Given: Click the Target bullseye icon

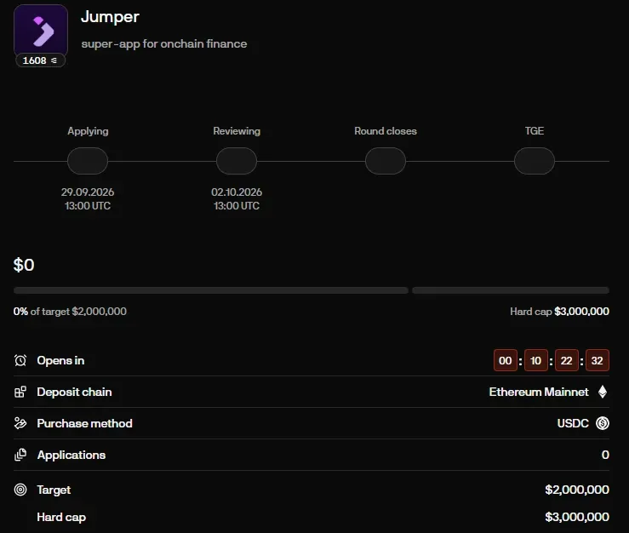Looking at the screenshot, I should pos(20,490).
